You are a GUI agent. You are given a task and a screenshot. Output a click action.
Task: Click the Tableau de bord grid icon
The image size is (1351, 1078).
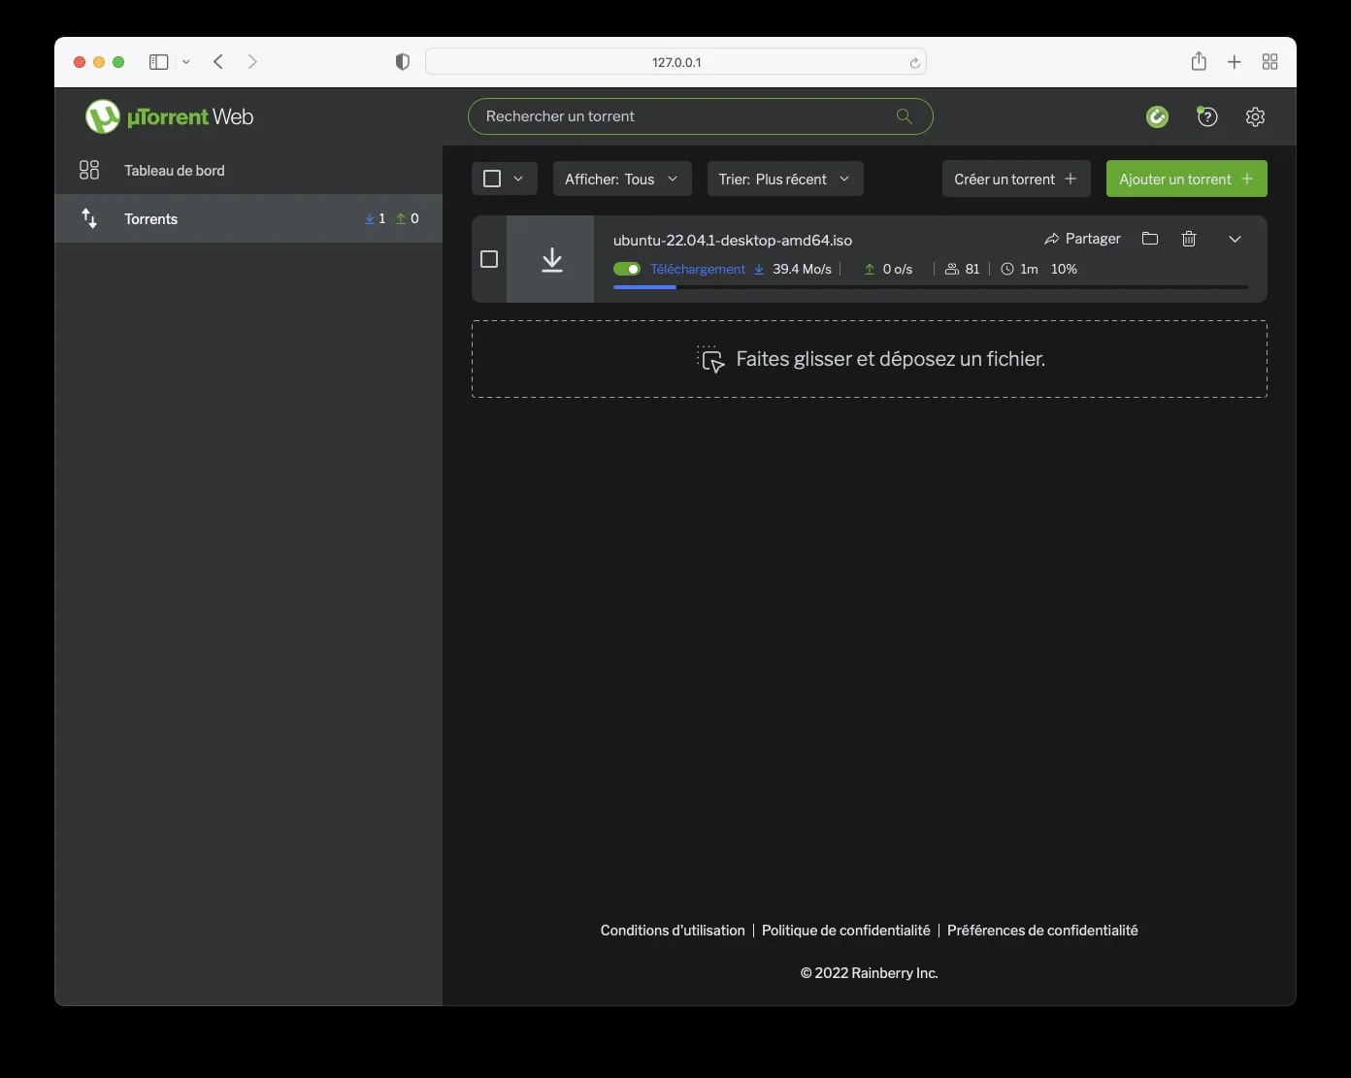coord(89,170)
